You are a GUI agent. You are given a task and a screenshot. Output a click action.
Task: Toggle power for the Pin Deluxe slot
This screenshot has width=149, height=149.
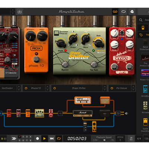tap(112, 88)
